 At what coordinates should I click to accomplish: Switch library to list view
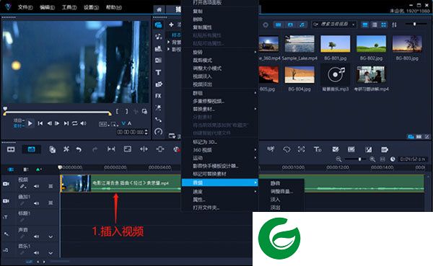tap(375, 25)
